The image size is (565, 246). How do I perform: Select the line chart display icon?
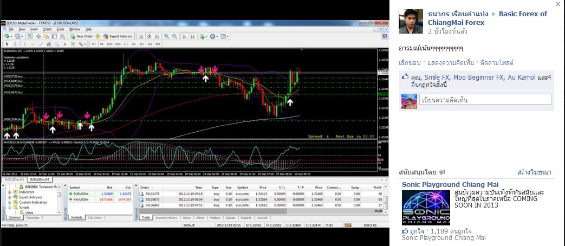click(157, 36)
